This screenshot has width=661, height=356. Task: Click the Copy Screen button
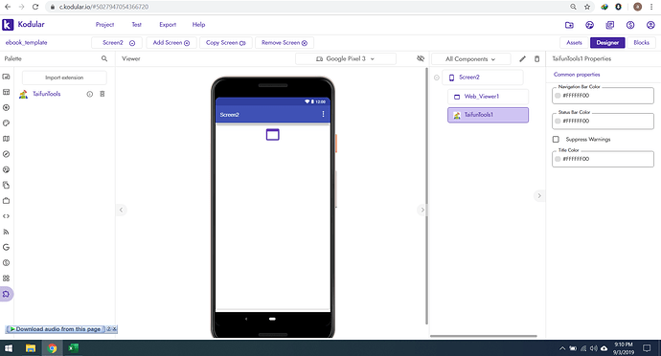tap(225, 43)
